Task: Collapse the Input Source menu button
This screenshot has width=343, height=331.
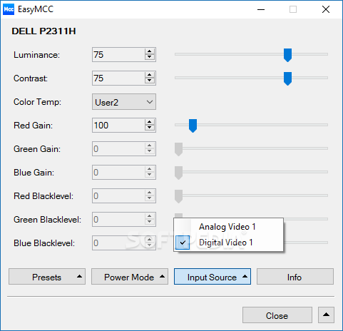Action: click(213, 277)
